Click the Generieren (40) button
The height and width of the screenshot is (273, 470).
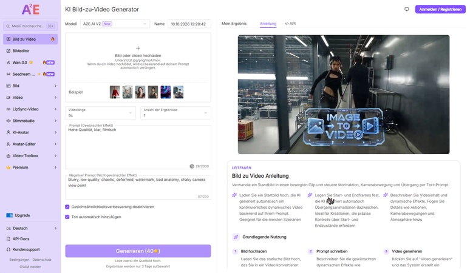pos(138,251)
